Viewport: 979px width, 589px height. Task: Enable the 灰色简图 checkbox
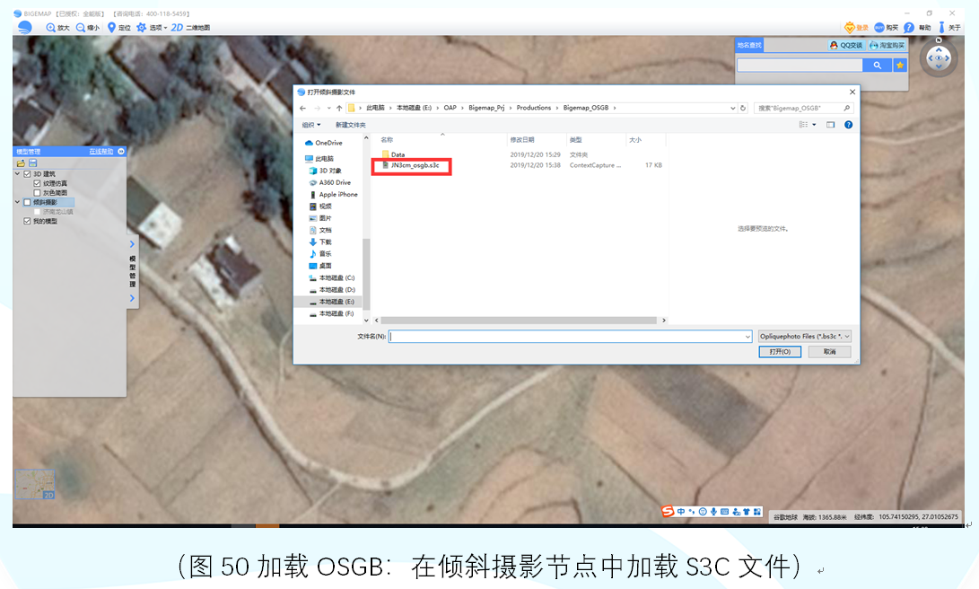(x=36, y=191)
